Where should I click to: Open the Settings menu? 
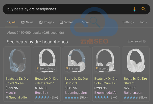[x=128, y=22]
